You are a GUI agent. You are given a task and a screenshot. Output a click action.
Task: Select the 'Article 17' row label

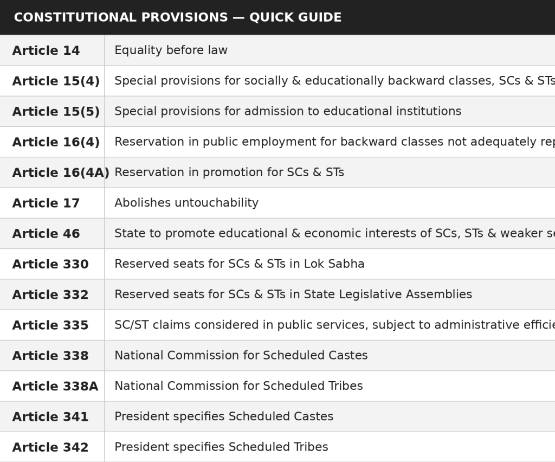click(x=46, y=203)
